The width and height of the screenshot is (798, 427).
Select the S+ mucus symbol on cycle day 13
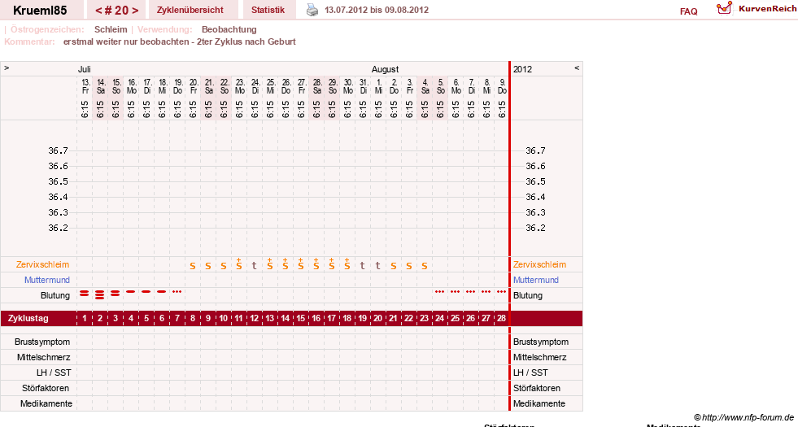pos(270,264)
